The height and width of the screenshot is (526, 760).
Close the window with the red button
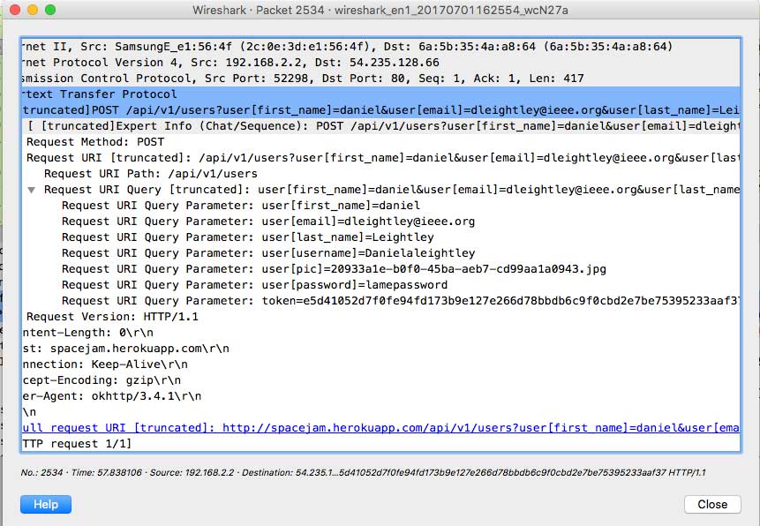[15, 10]
